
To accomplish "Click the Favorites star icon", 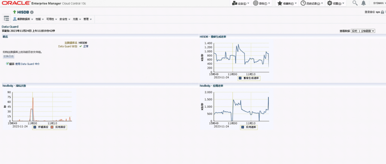I will (280, 3).
